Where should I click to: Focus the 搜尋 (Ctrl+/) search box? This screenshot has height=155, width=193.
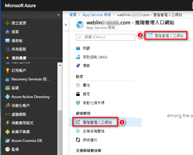(x=105, y=37)
